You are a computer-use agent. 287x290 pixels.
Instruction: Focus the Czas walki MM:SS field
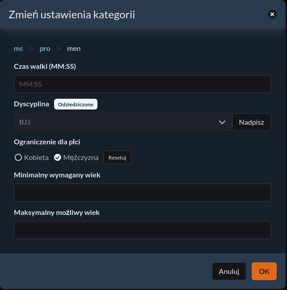coord(143,84)
